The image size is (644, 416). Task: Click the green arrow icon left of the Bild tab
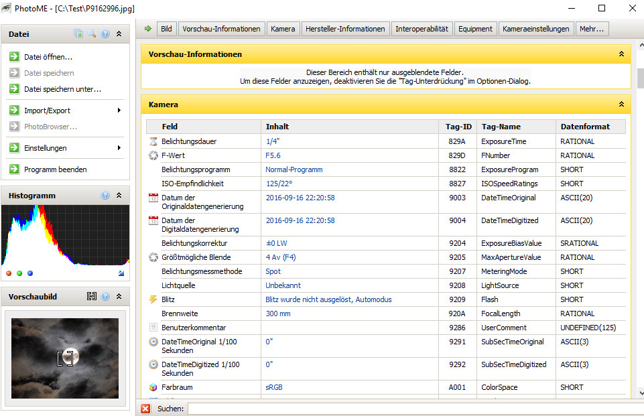(x=148, y=29)
